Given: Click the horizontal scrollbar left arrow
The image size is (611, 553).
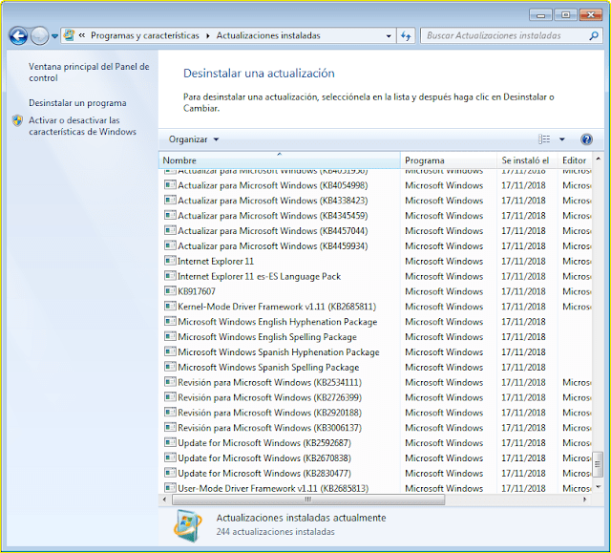Looking at the screenshot, I should [x=164, y=500].
